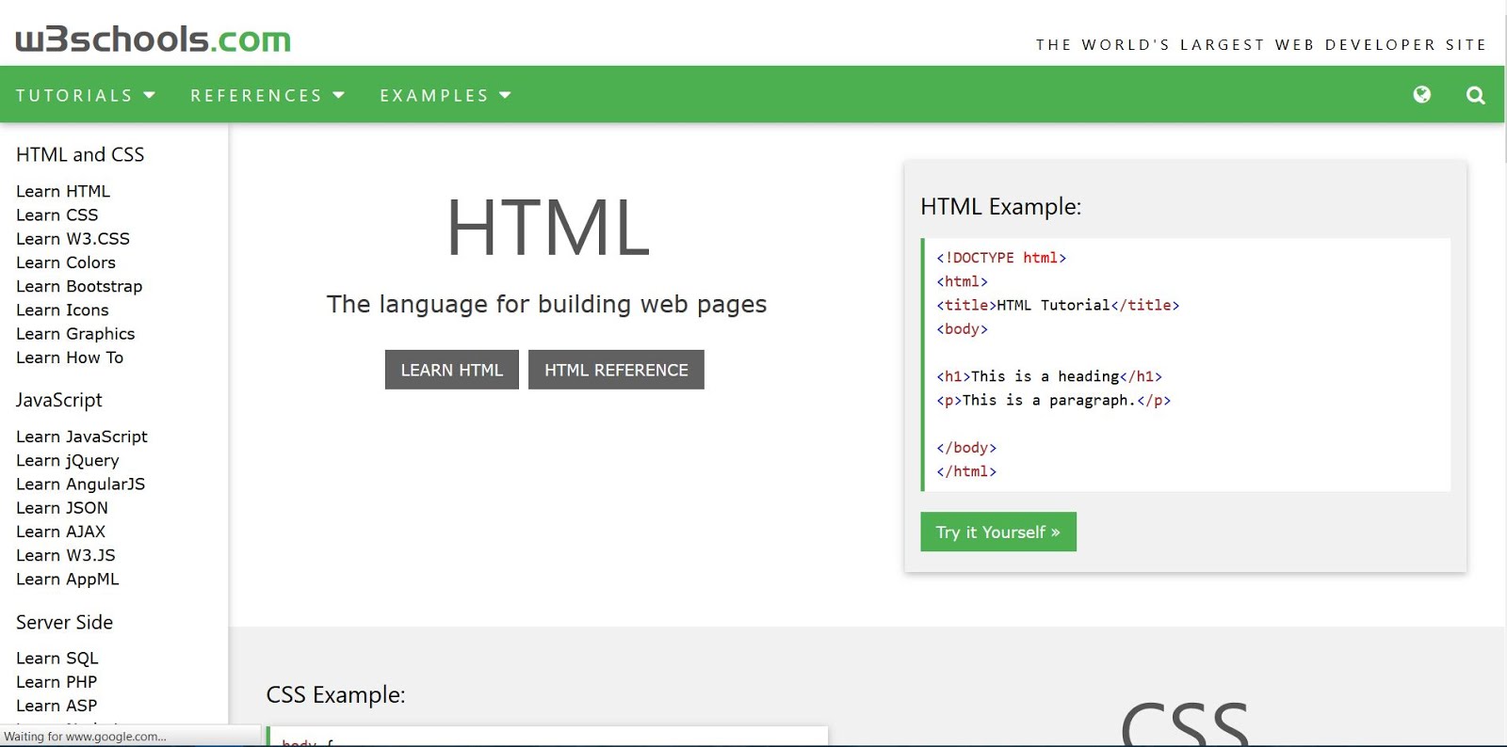Click the Try it Yourself button

[998, 532]
